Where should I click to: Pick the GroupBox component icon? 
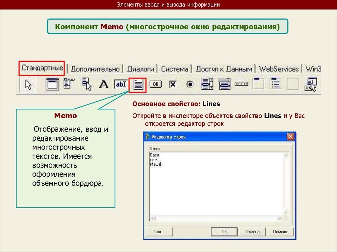tap(258, 84)
